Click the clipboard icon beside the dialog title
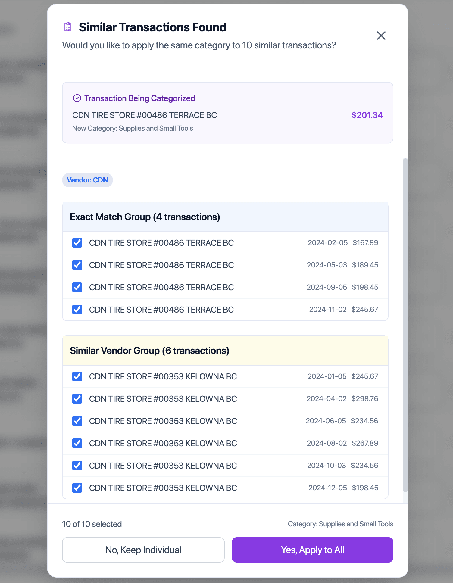The image size is (453, 583). tap(68, 27)
